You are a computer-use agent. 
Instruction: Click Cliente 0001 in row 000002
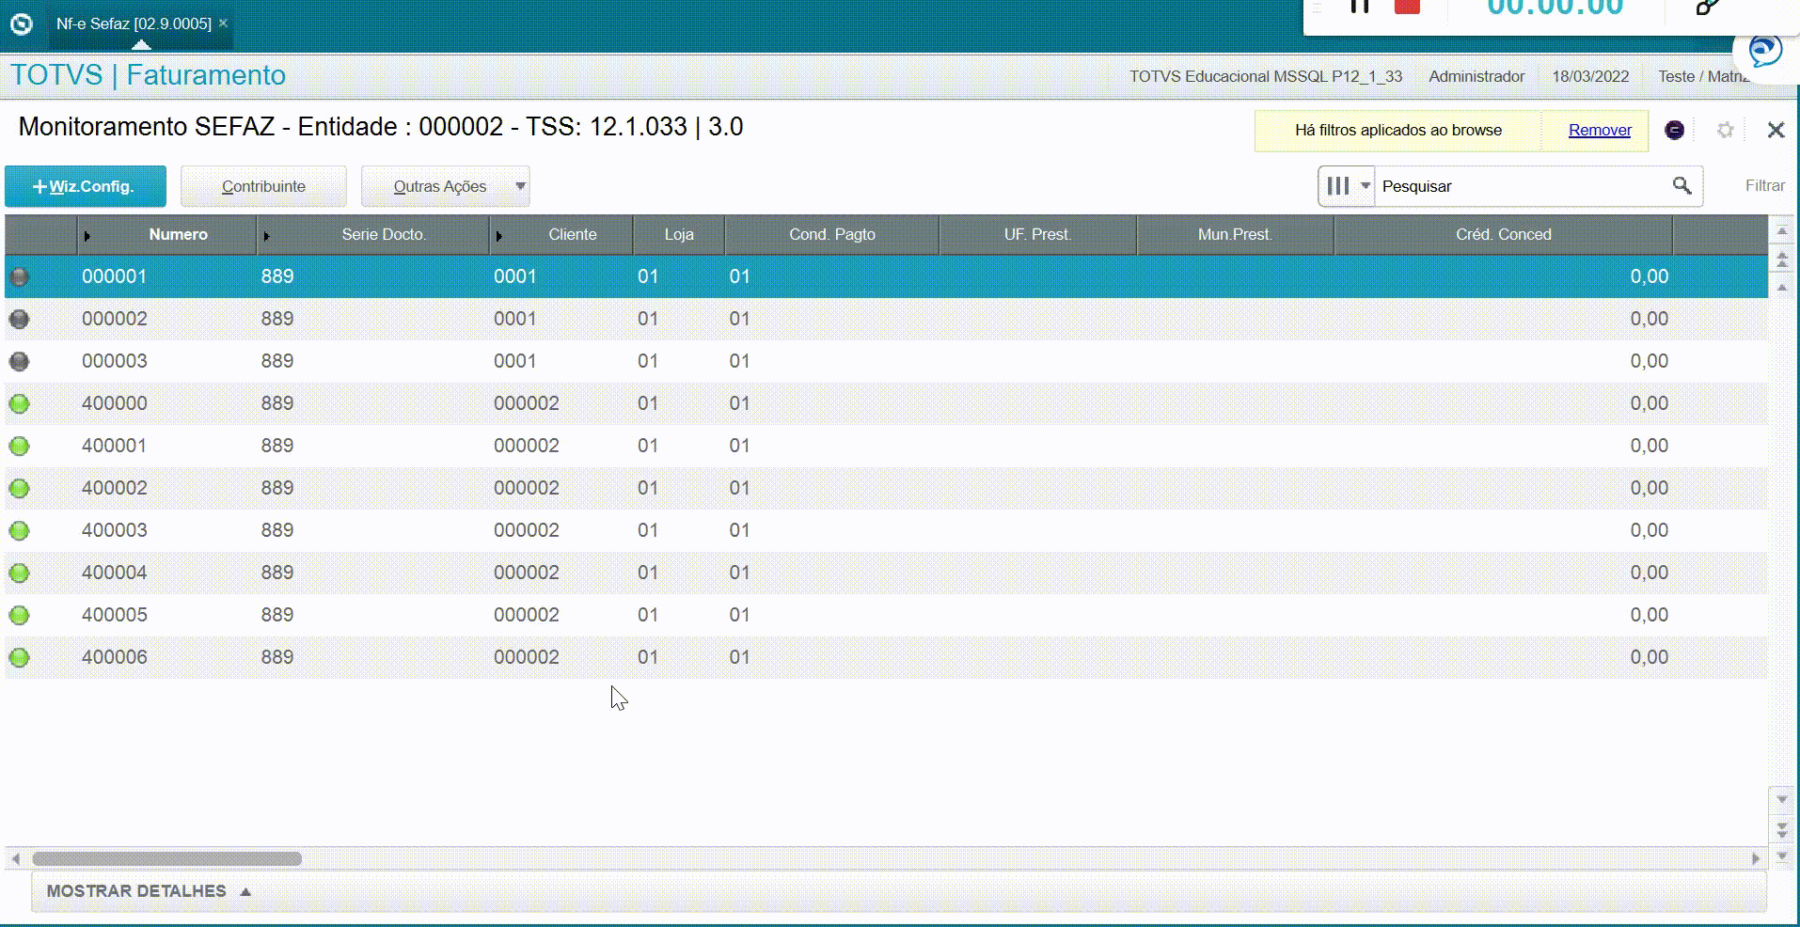[x=515, y=319]
